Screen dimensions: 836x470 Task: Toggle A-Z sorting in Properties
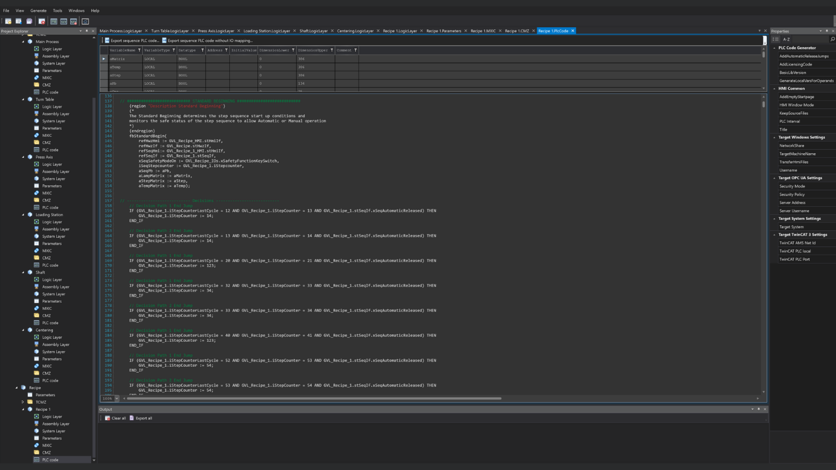pyautogui.click(x=786, y=39)
